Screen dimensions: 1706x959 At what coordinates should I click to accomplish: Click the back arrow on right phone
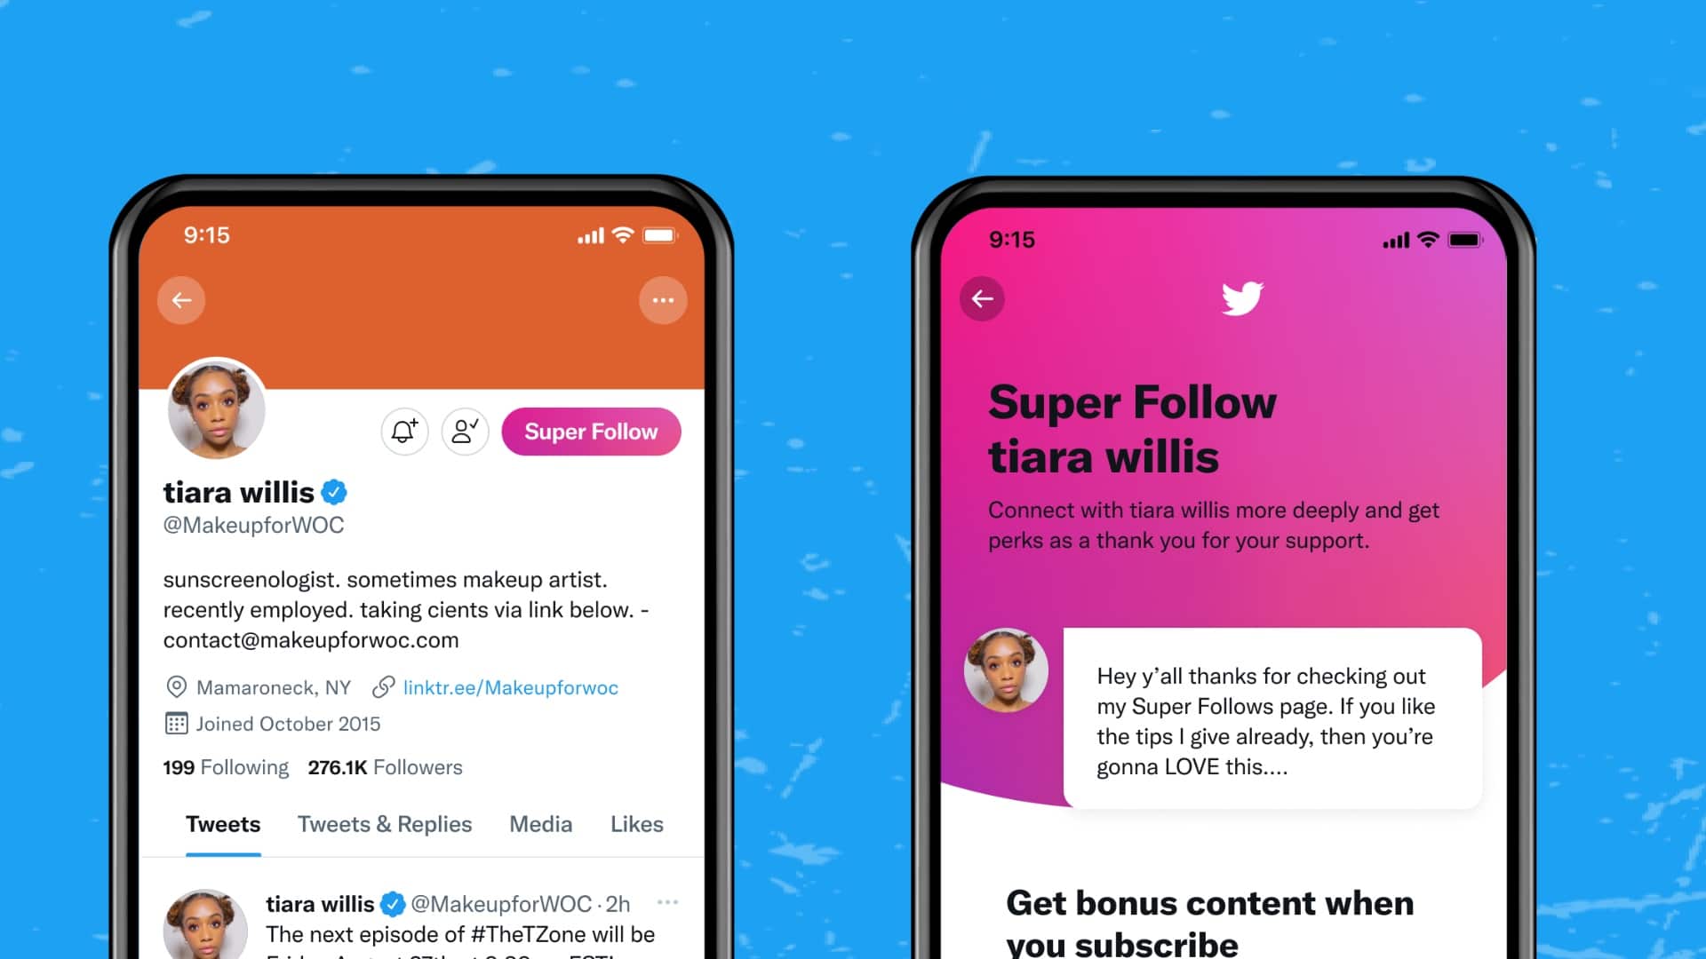(x=983, y=298)
